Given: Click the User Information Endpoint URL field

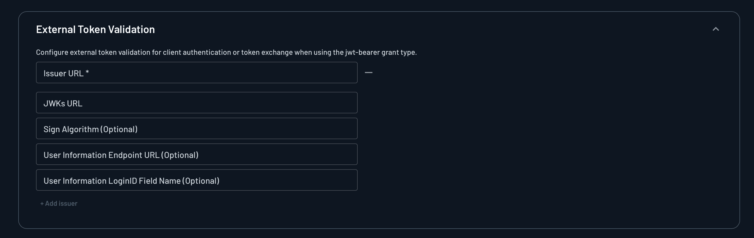Looking at the screenshot, I should click(x=196, y=154).
